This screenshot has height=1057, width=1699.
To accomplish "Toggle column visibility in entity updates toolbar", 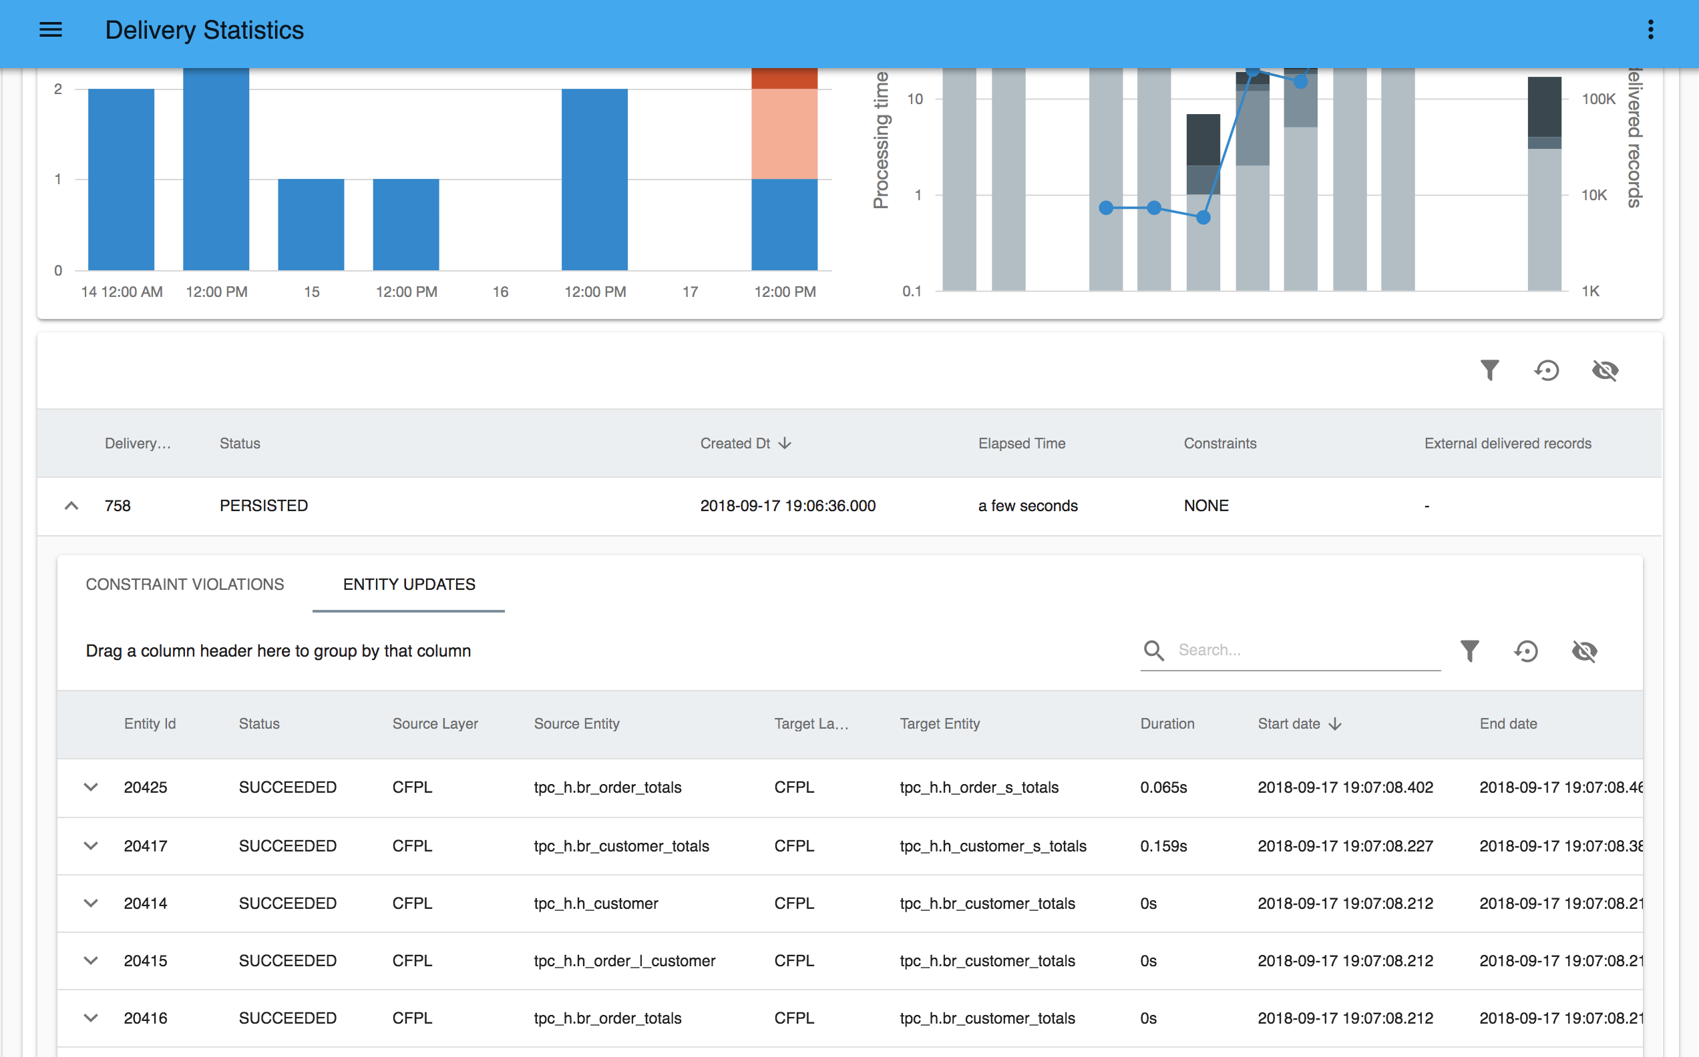I will 1584,651.
